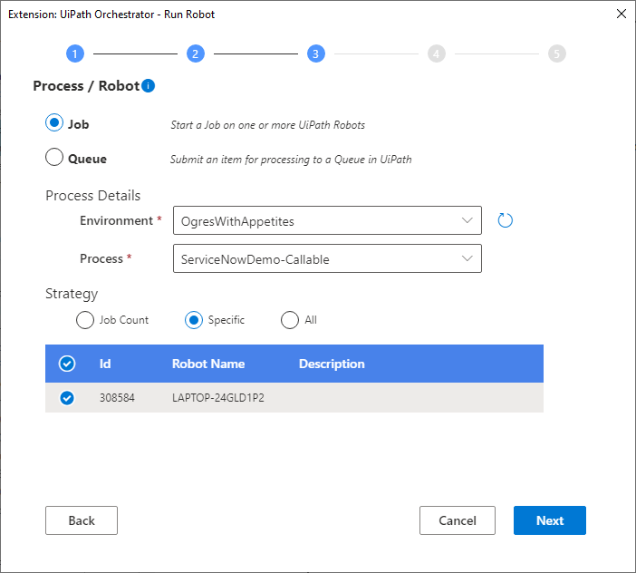This screenshot has width=636, height=573.
Task: Click the Cancel button
Action: 458,520
